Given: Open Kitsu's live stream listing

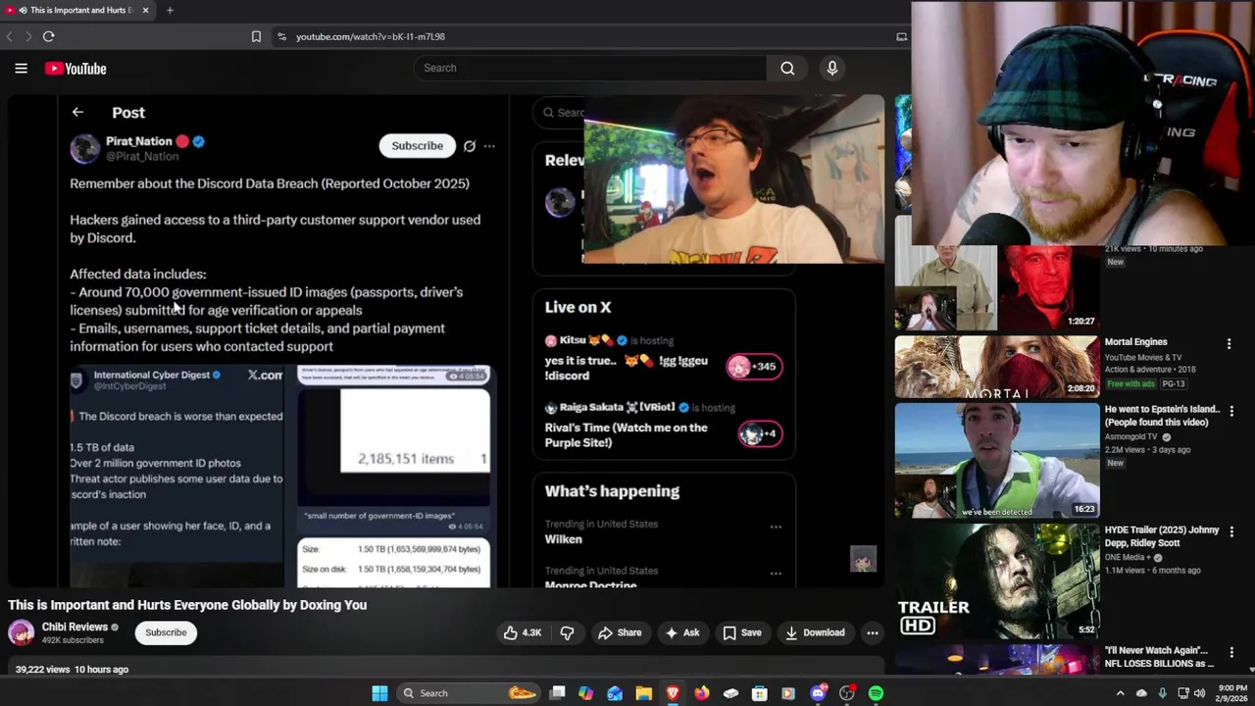Looking at the screenshot, I should pyautogui.click(x=664, y=359).
